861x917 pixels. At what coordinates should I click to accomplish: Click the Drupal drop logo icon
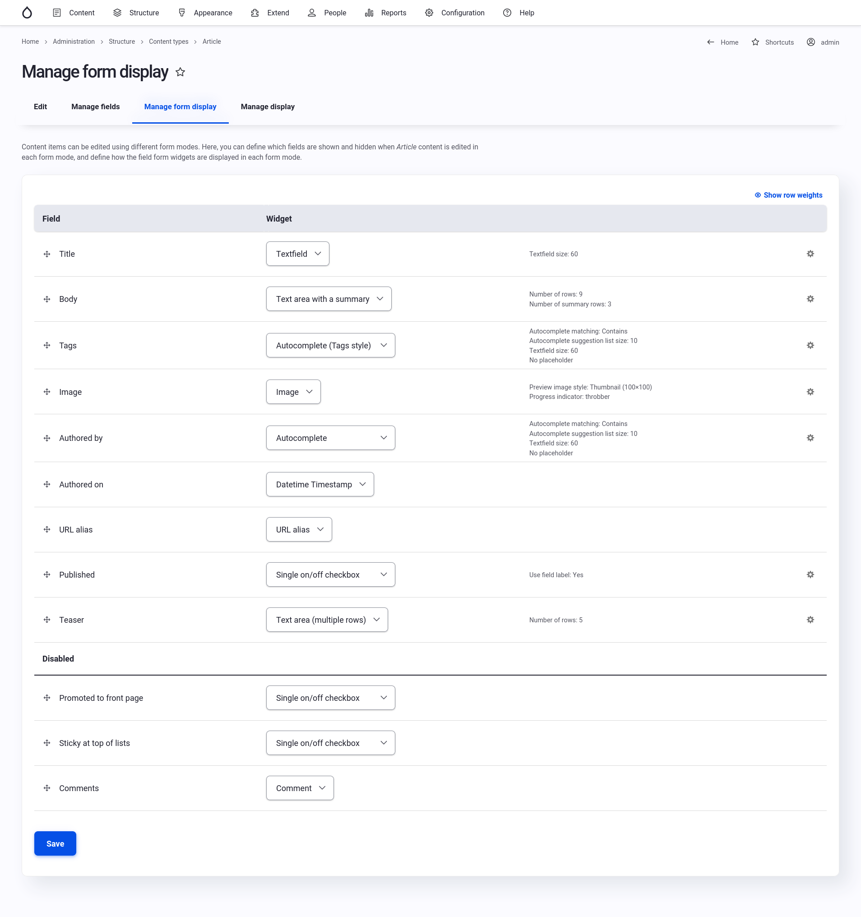tap(27, 13)
